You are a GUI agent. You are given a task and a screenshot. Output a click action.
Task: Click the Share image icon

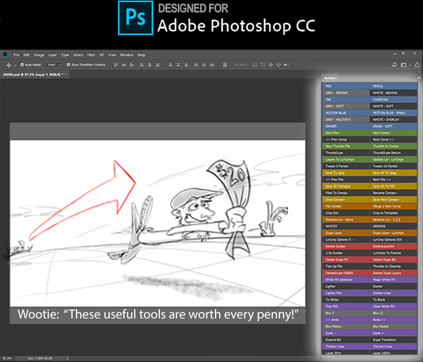pos(417,65)
